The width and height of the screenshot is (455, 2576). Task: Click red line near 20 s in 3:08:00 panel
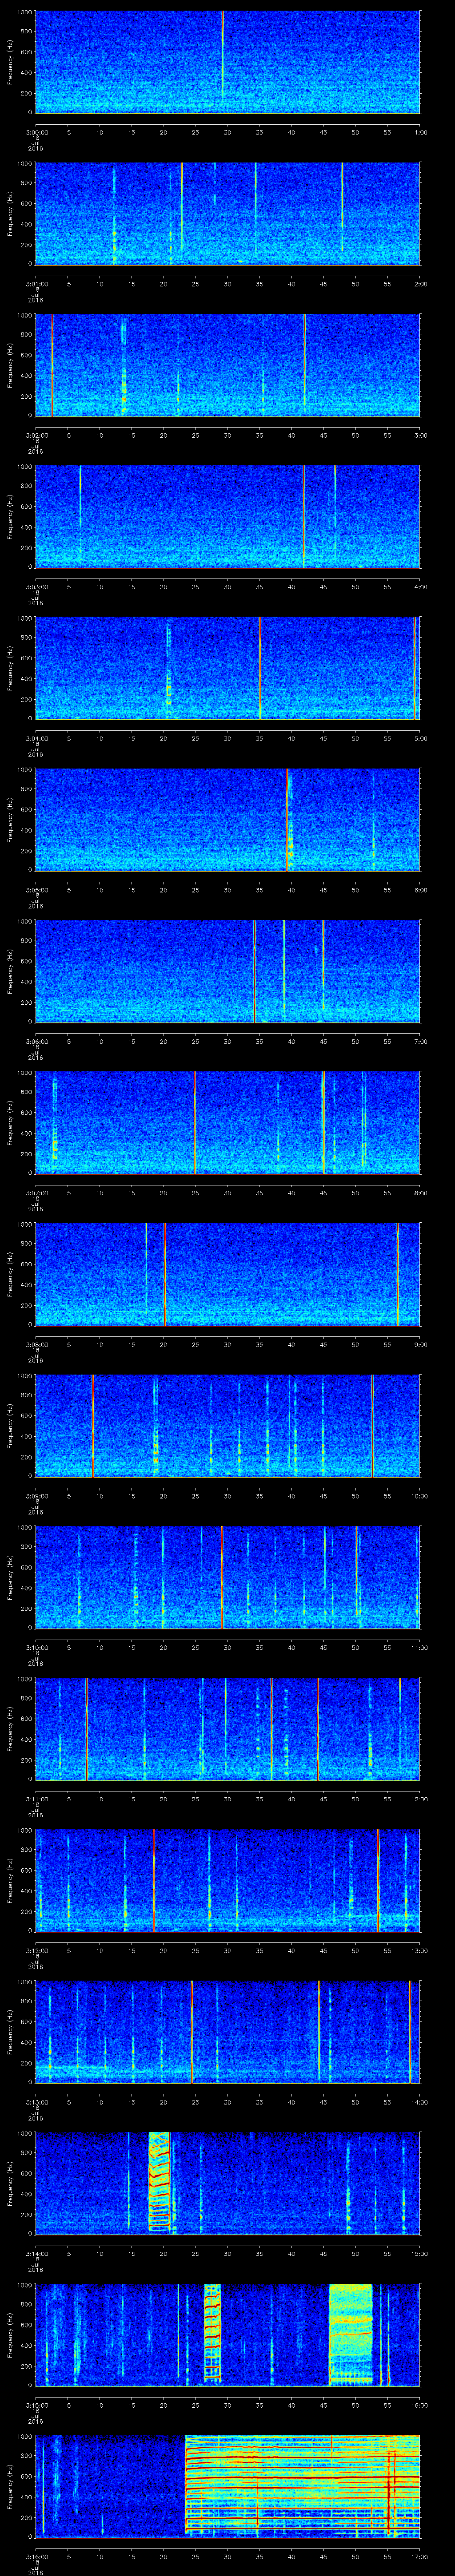(164, 1273)
